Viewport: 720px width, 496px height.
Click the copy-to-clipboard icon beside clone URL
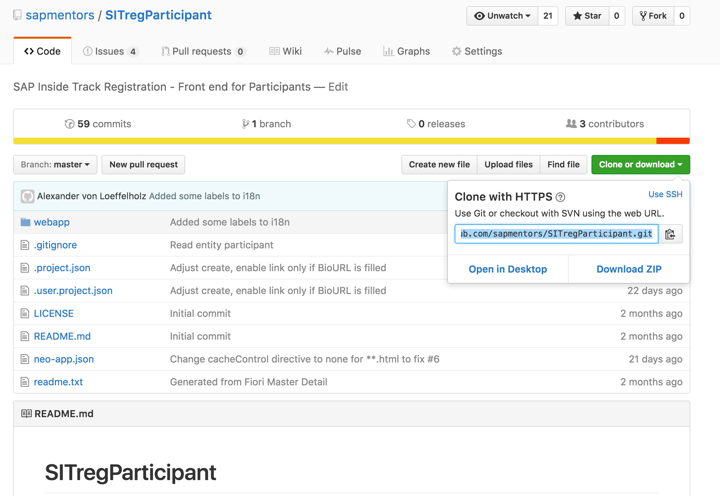tap(670, 234)
